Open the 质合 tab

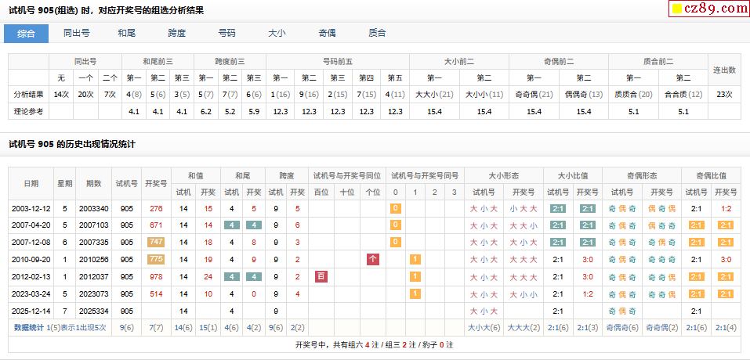coord(377,33)
